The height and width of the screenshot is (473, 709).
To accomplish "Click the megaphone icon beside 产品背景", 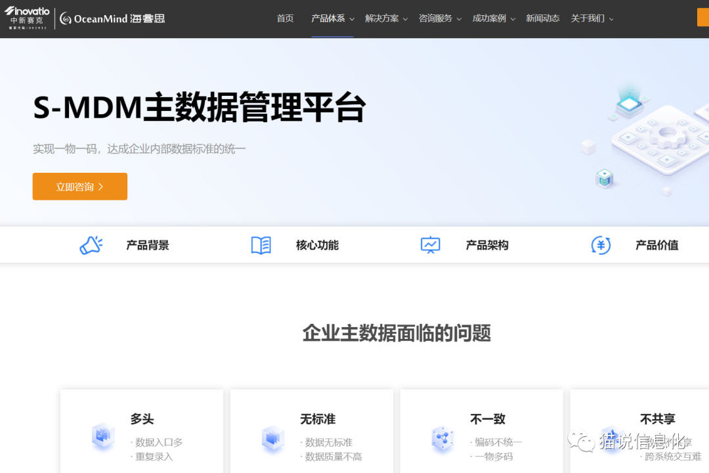I will point(91,245).
